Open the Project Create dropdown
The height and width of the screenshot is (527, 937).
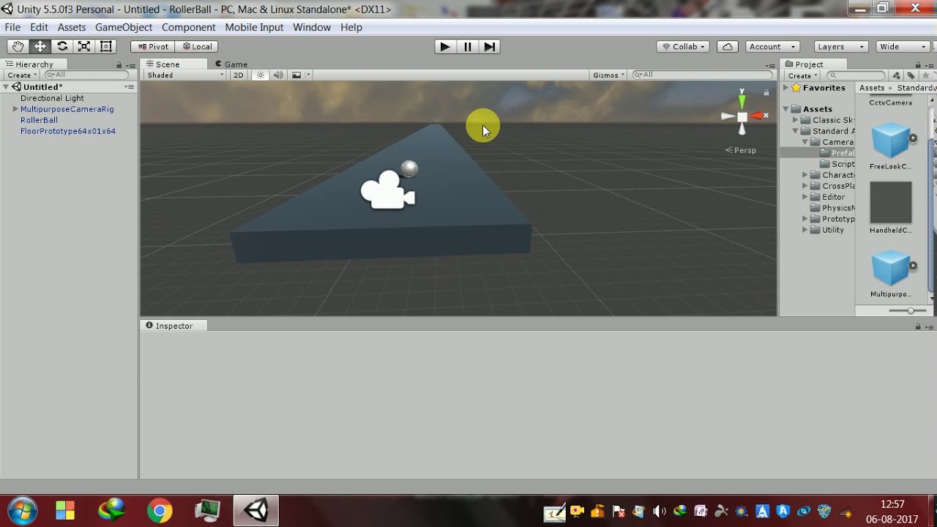click(x=802, y=75)
